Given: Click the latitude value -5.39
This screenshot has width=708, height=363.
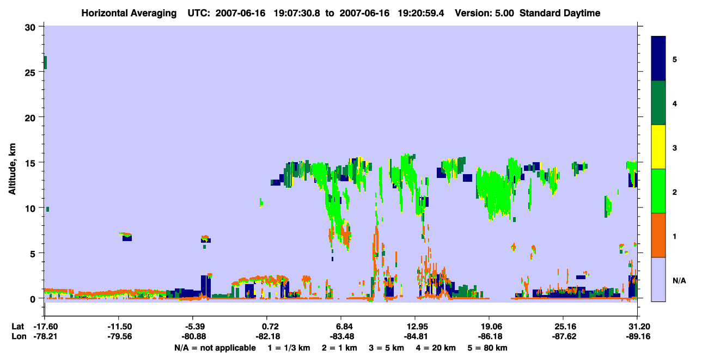Looking at the screenshot, I should point(193,327).
